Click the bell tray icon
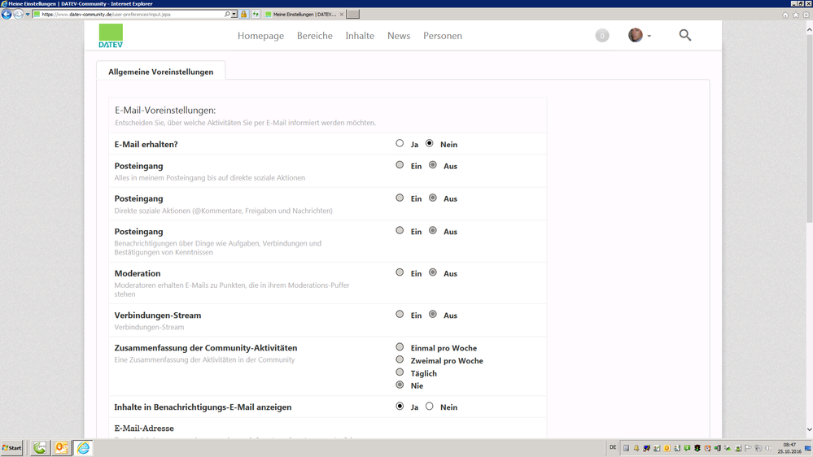The height and width of the screenshot is (457, 813). point(636,448)
